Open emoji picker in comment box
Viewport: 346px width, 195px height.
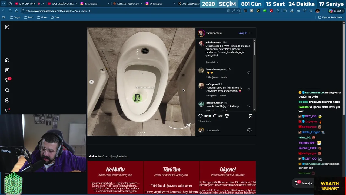point(249,130)
